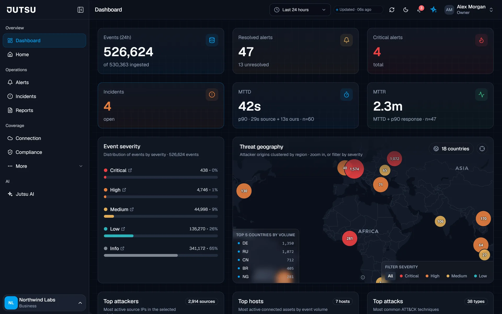Open Connection in sidebar
This screenshot has width=502, height=314.
click(x=44, y=138)
